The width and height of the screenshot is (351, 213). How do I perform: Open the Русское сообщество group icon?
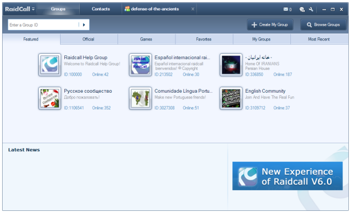pos(49,98)
